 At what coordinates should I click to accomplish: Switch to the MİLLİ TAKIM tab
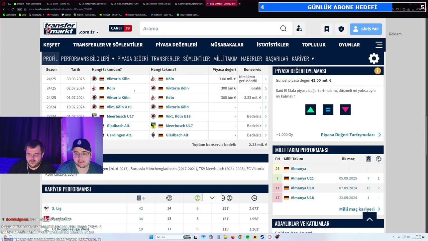tap(225, 59)
